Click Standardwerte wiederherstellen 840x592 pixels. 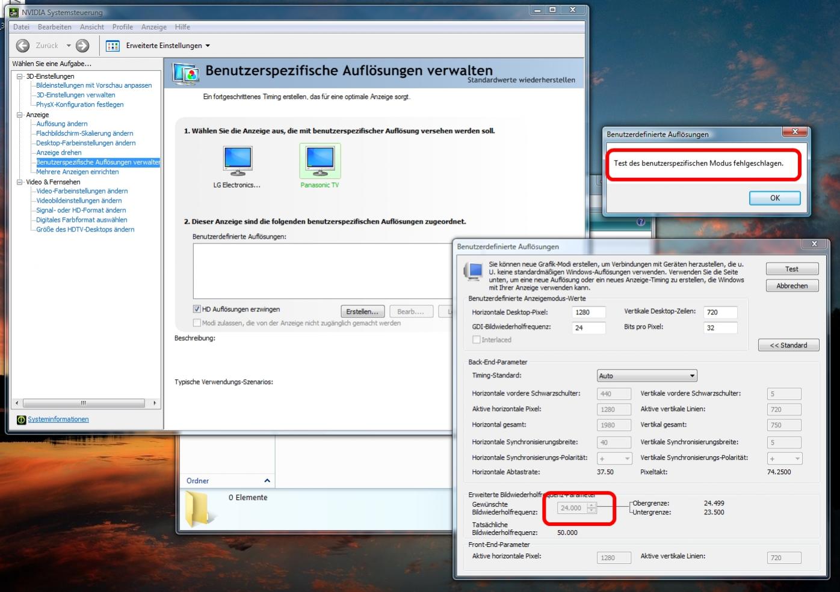(x=521, y=80)
